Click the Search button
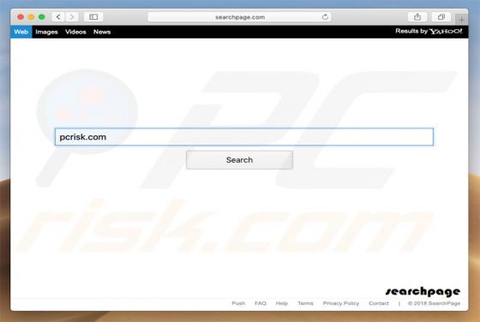Screen dimensions: 480x322 pyautogui.click(x=239, y=160)
